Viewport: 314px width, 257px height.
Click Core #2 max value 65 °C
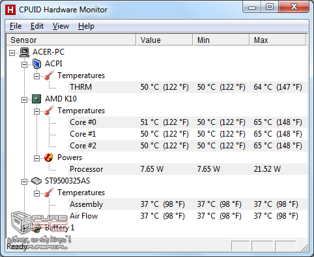[x=278, y=146]
